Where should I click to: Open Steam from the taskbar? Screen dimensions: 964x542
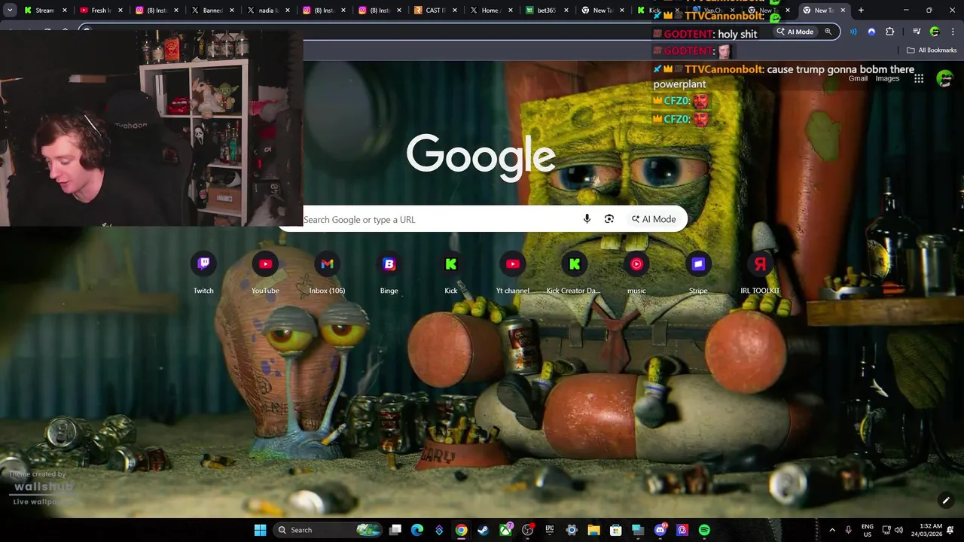[x=484, y=530]
